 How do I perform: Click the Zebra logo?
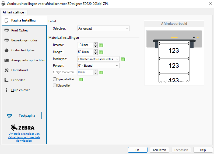pos(23,128)
